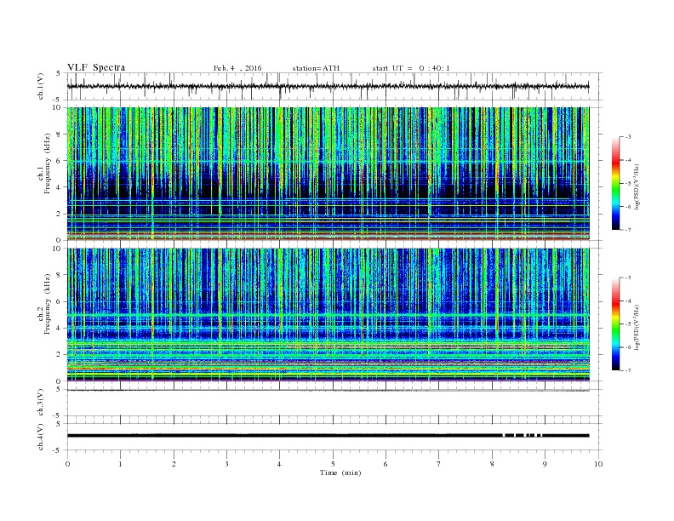Click the "0" tick on the time axis

point(67,464)
